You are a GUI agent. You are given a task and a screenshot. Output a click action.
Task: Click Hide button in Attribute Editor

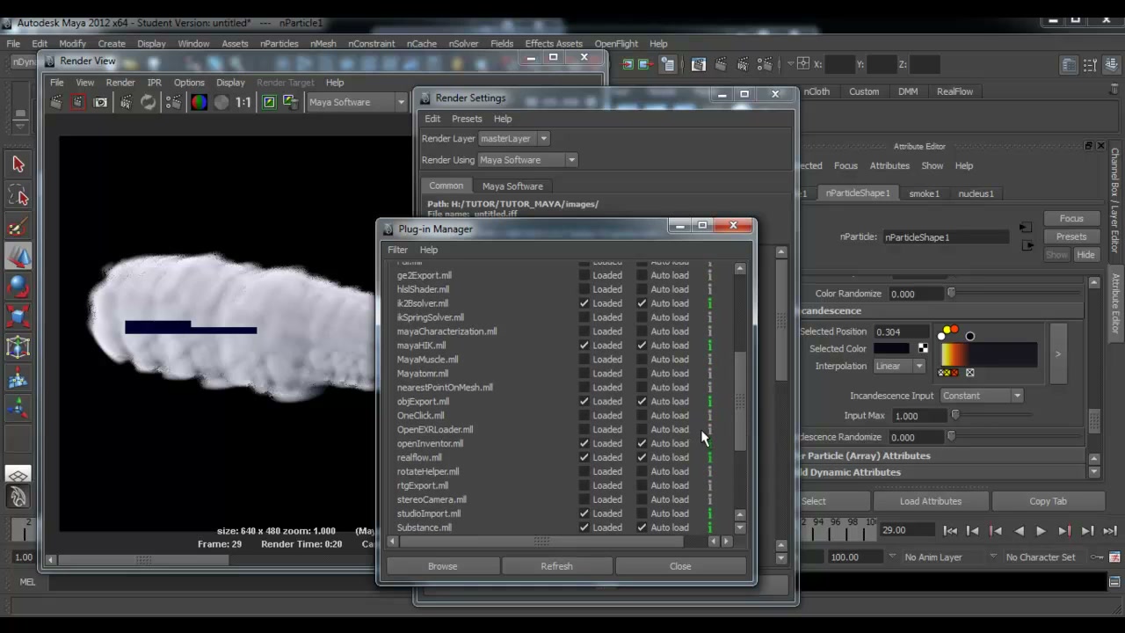1086,255
